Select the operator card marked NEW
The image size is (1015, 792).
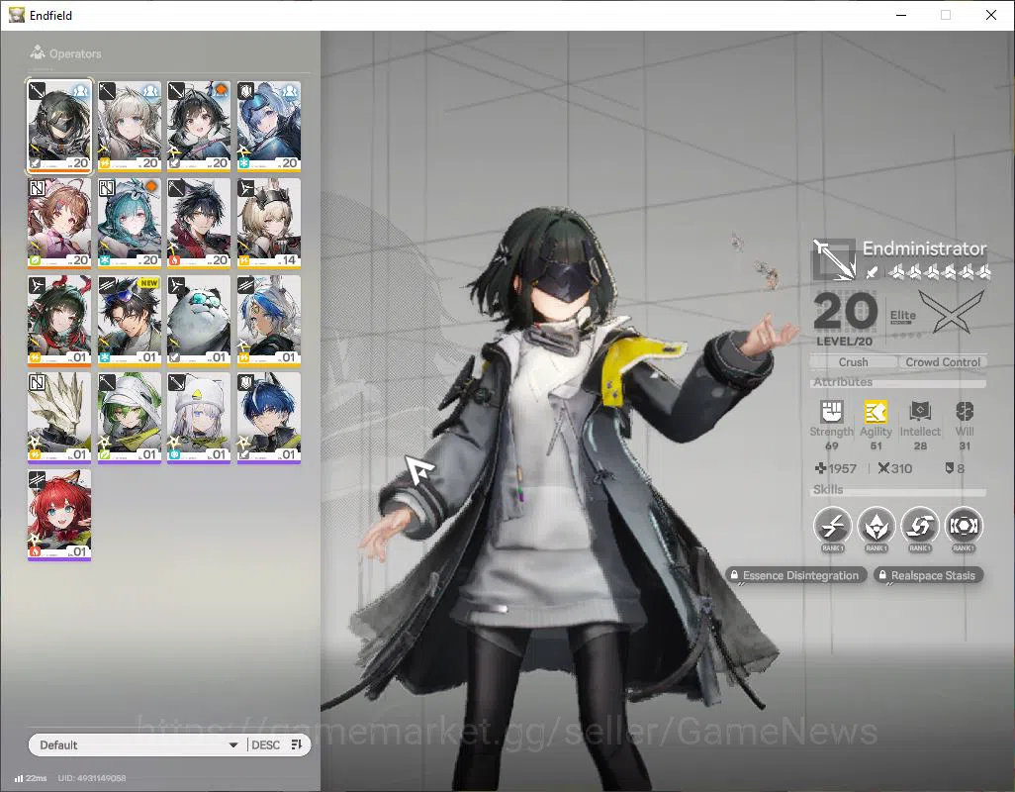pos(130,321)
